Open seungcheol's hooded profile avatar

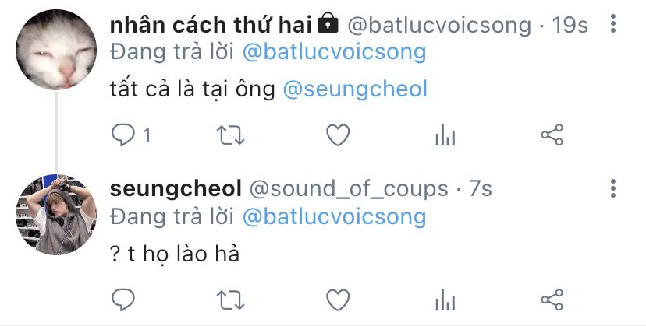coord(56,214)
